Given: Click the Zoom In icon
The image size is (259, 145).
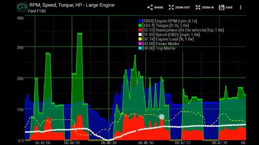Looking at the screenshot, I should pos(198,7).
